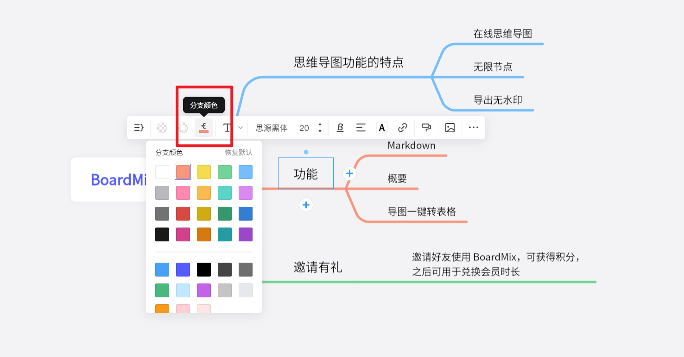Select the 邀请有礼 branch node
This screenshot has height=357, width=684.
pos(318,267)
